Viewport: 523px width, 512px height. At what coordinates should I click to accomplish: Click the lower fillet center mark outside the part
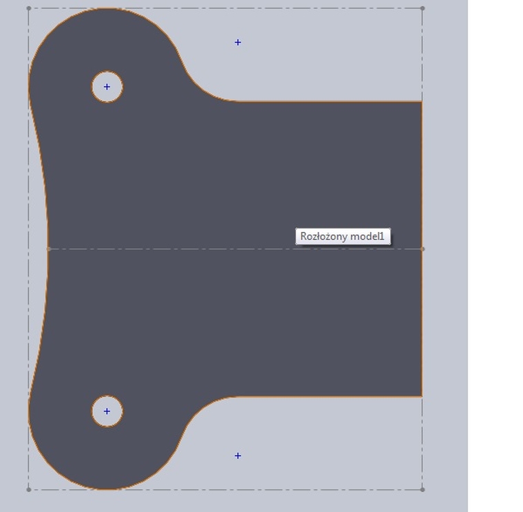pos(238,456)
